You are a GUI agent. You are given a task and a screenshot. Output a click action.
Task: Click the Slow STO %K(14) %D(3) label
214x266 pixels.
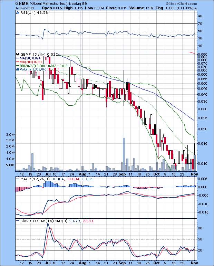coord(44,221)
